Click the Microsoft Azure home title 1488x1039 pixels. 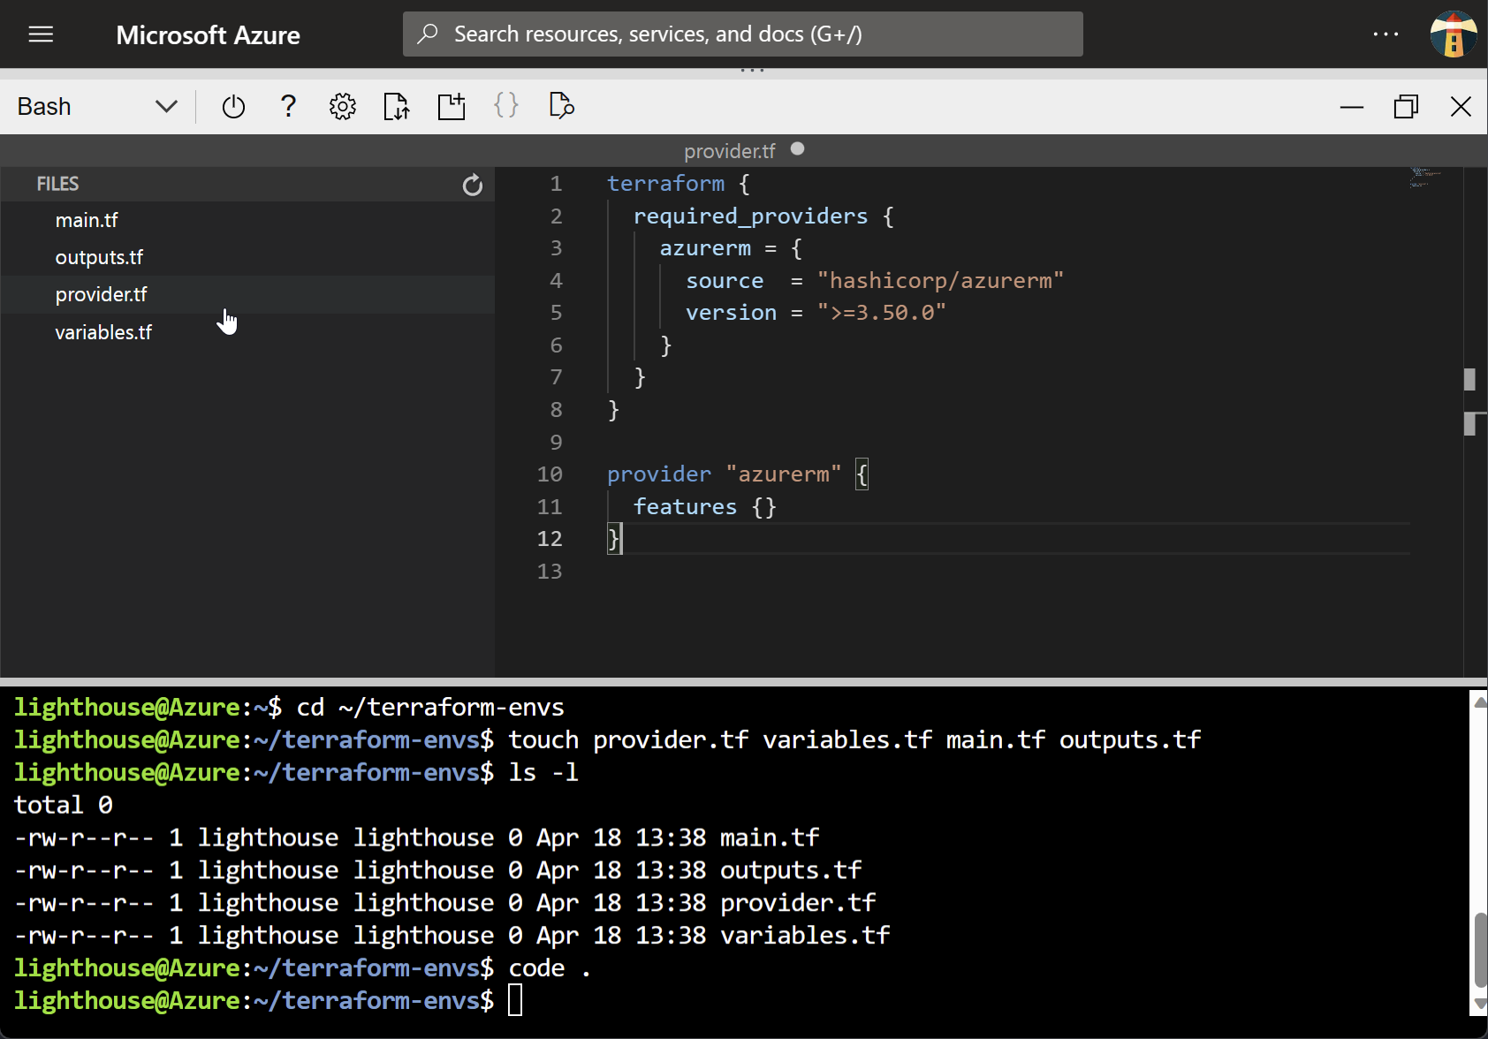click(208, 34)
